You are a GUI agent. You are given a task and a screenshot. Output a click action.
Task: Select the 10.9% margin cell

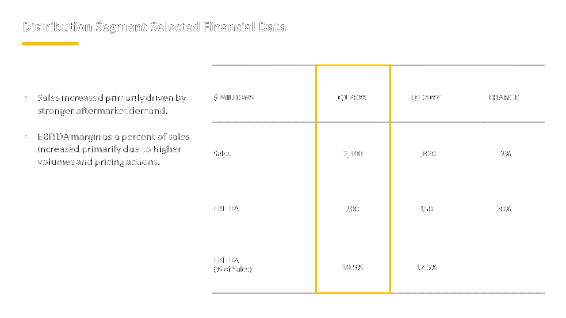352,267
